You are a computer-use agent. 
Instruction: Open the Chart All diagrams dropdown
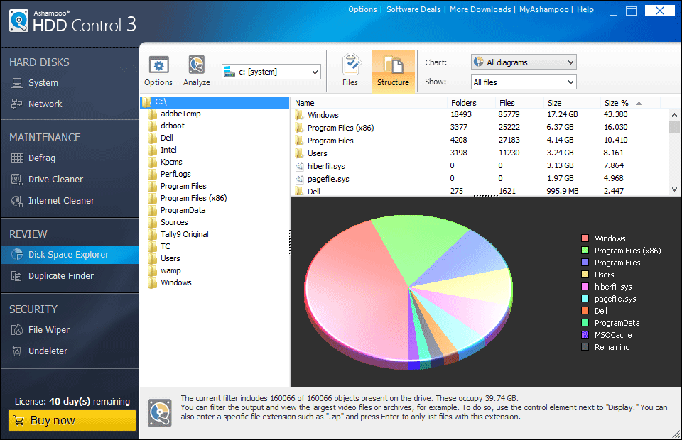click(x=524, y=62)
